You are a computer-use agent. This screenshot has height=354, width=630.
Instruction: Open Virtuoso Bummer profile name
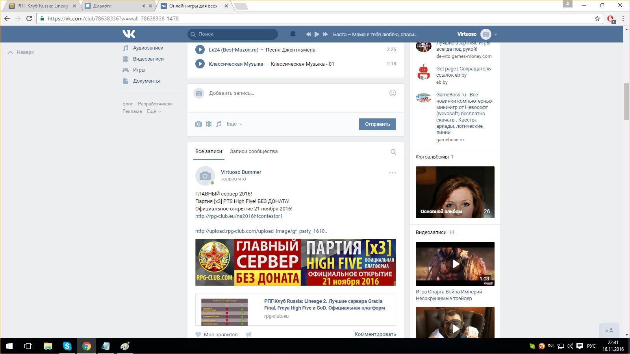(241, 172)
